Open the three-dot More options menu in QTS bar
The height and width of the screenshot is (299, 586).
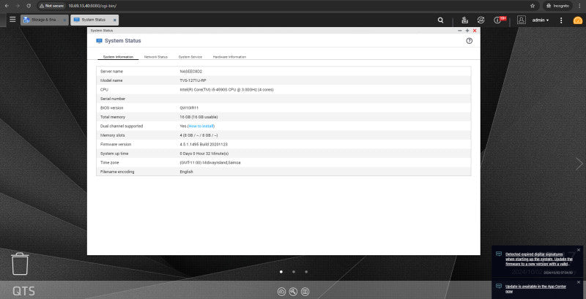pos(561,20)
